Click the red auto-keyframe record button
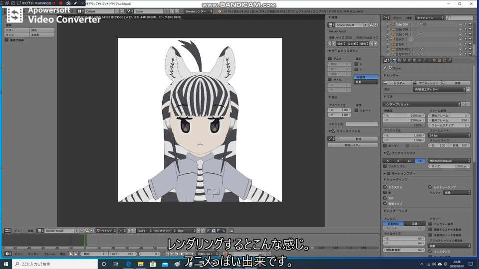Image resolution: width=479 pixels, height=269 pixels. tap(225, 254)
